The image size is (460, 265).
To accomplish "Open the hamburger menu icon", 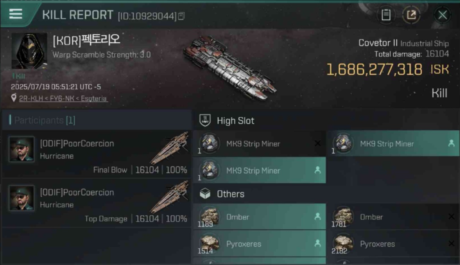I will coord(16,14).
